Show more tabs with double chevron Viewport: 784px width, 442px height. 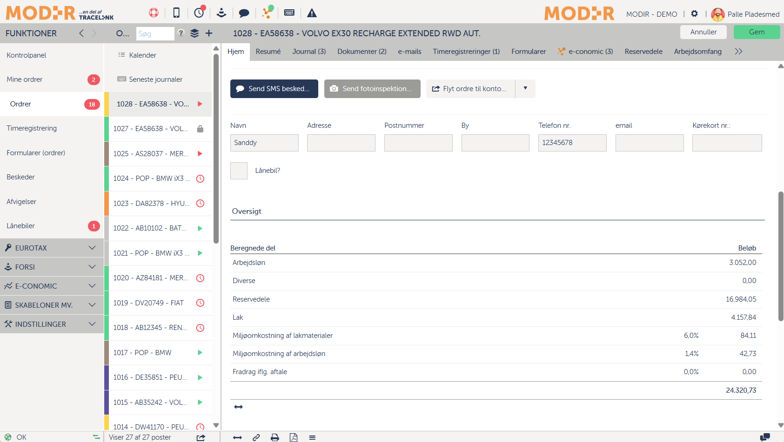(738, 52)
